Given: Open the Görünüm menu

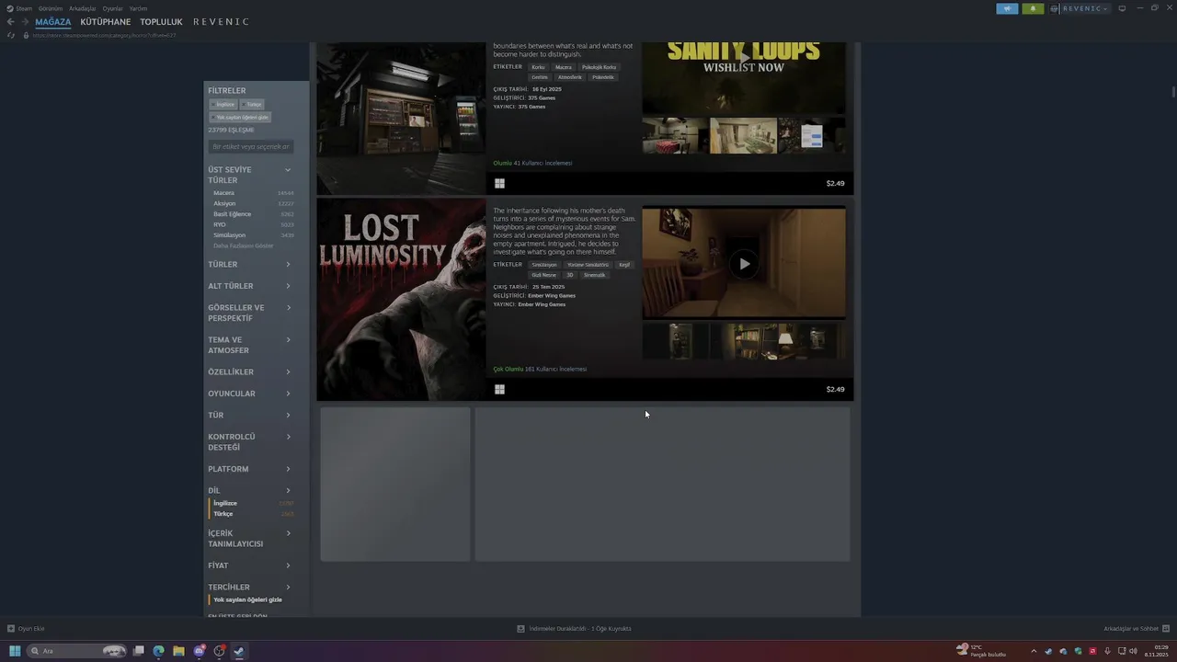Looking at the screenshot, I should pyautogui.click(x=51, y=8).
